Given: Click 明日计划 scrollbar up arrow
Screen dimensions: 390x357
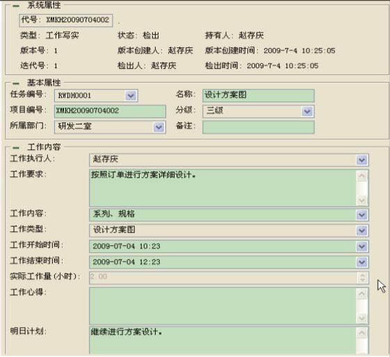Looking at the screenshot, I should 362,333.
